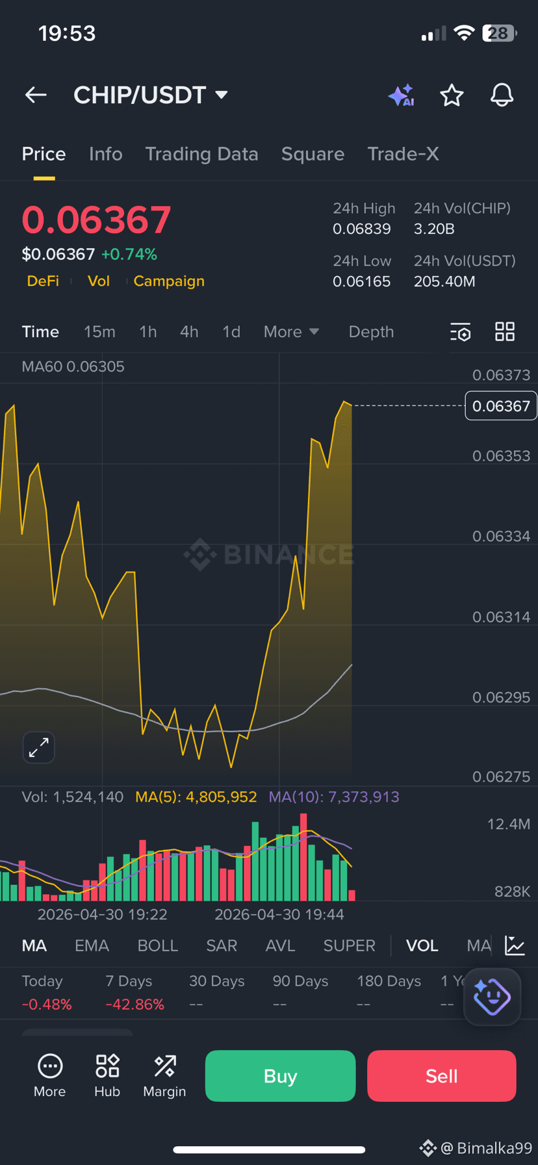Select the 15m chart interval
Screen dimensions: 538x1165
(x=99, y=332)
